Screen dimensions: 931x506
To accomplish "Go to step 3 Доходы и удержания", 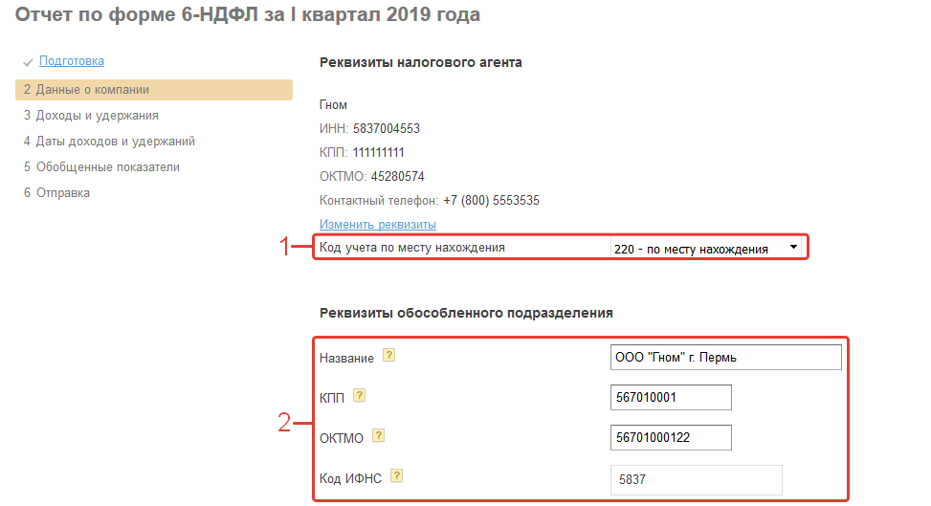I will coord(91,116).
